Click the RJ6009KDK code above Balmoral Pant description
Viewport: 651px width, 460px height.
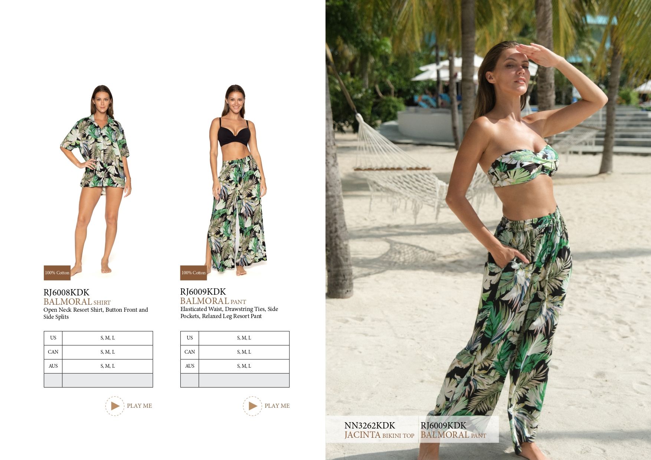[203, 292]
